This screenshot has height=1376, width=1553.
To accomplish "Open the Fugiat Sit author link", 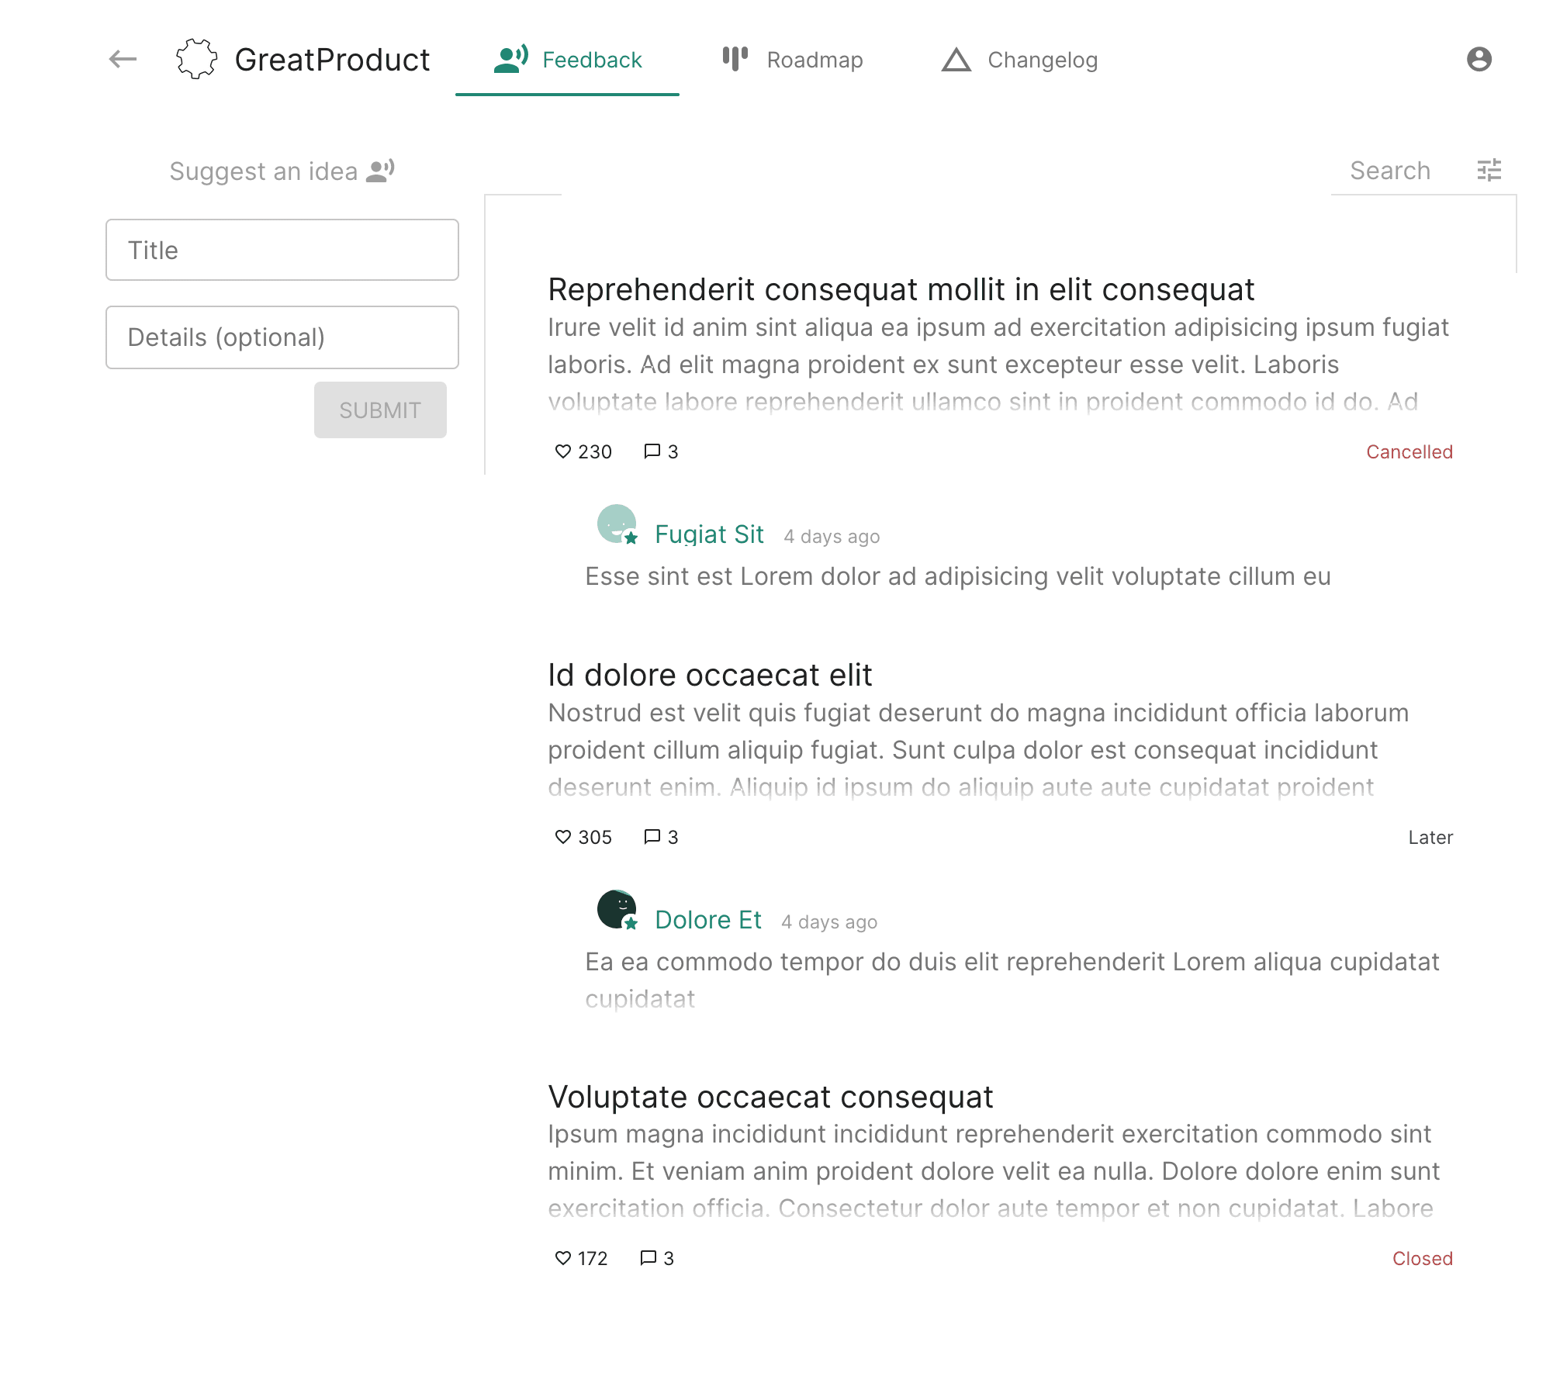I will [709, 534].
